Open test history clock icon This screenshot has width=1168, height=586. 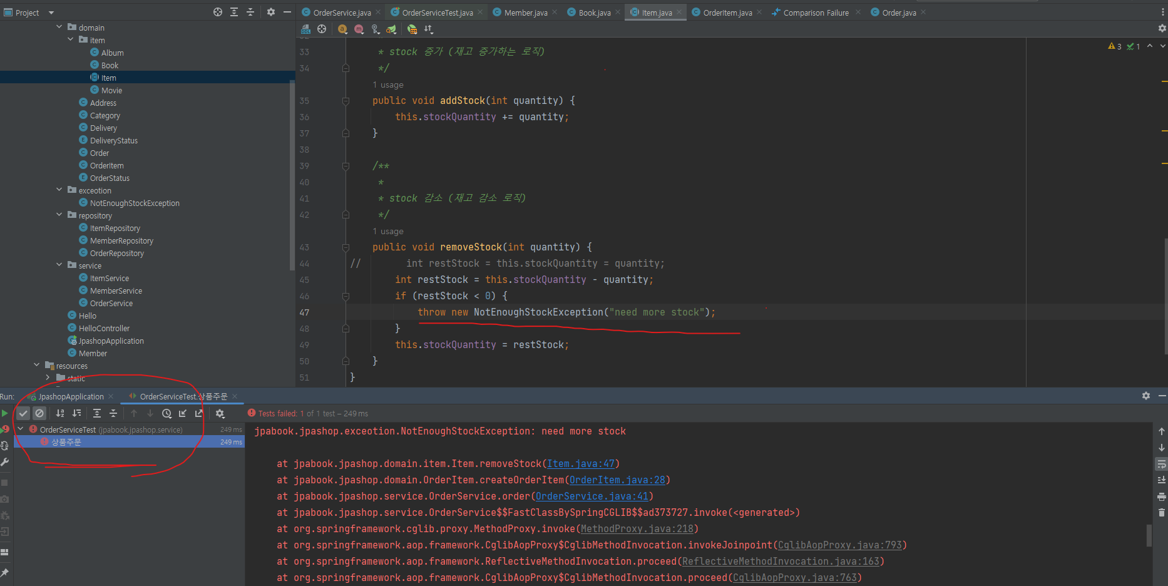coord(166,413)
